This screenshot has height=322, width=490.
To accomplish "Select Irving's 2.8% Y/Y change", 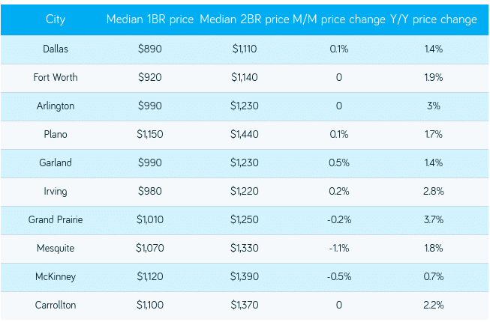I will [x=434, y=191].
